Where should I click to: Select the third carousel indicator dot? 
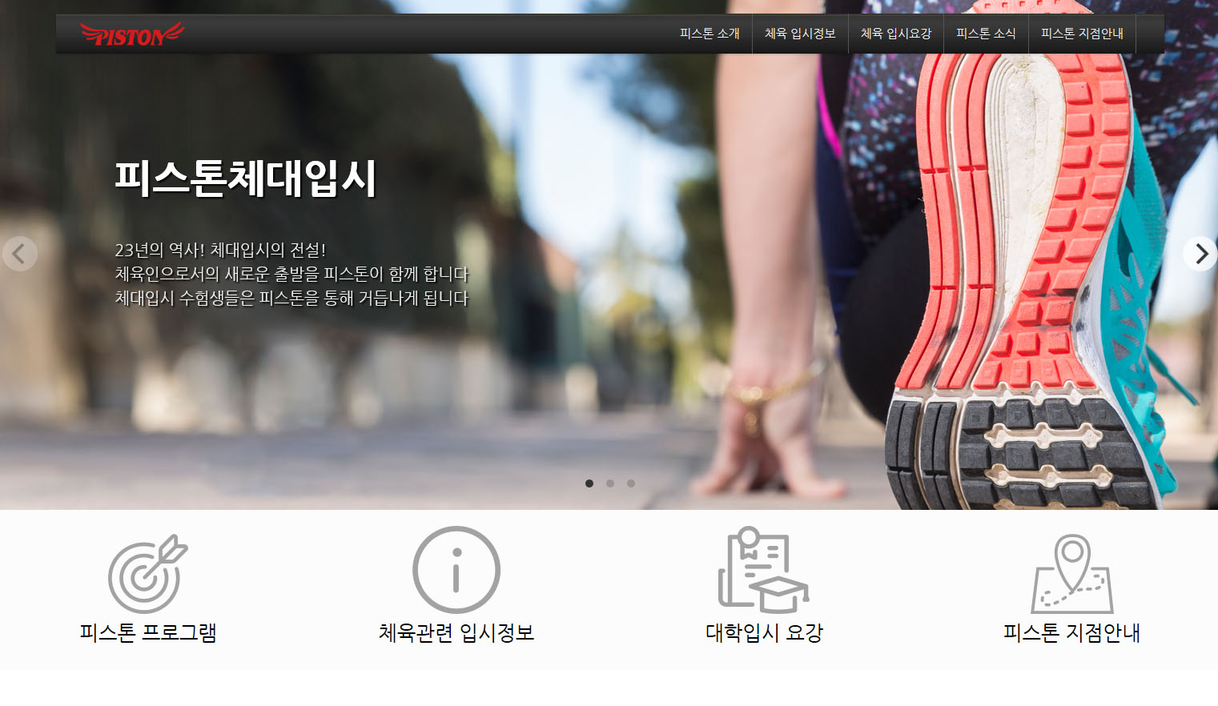[631, 483]
